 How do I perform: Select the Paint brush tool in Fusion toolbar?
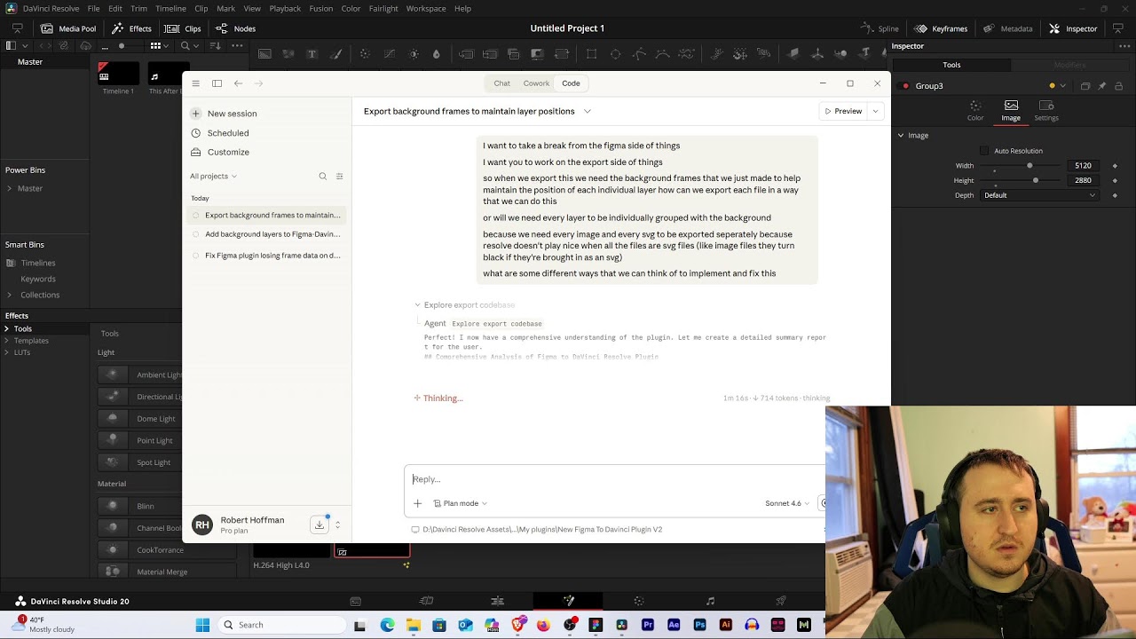(x=335, y=54)
